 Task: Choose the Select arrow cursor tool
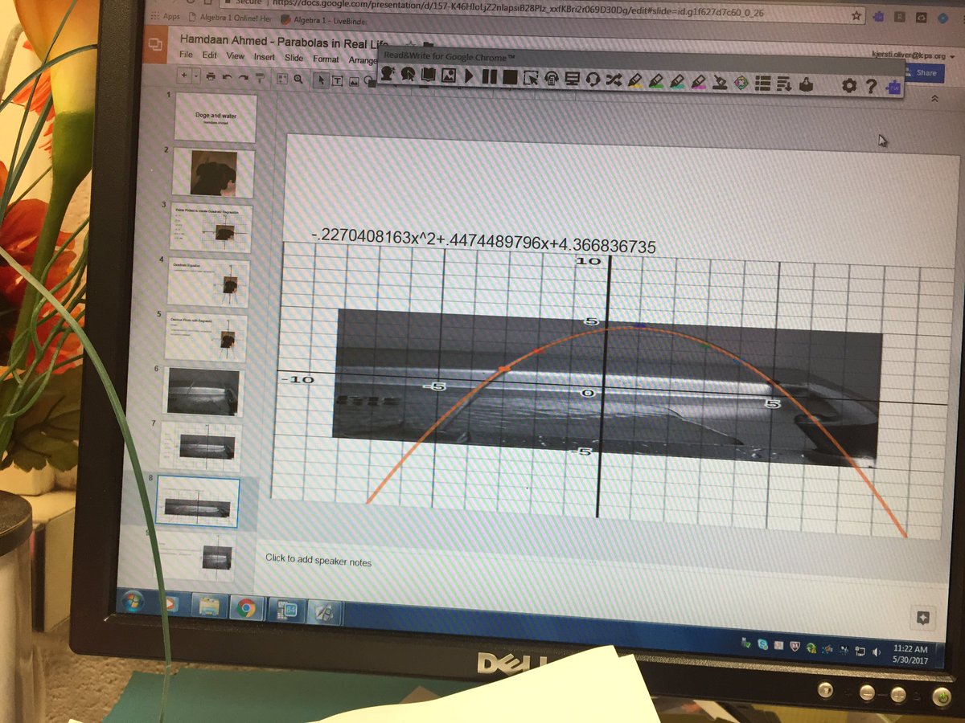pos(322,80)
